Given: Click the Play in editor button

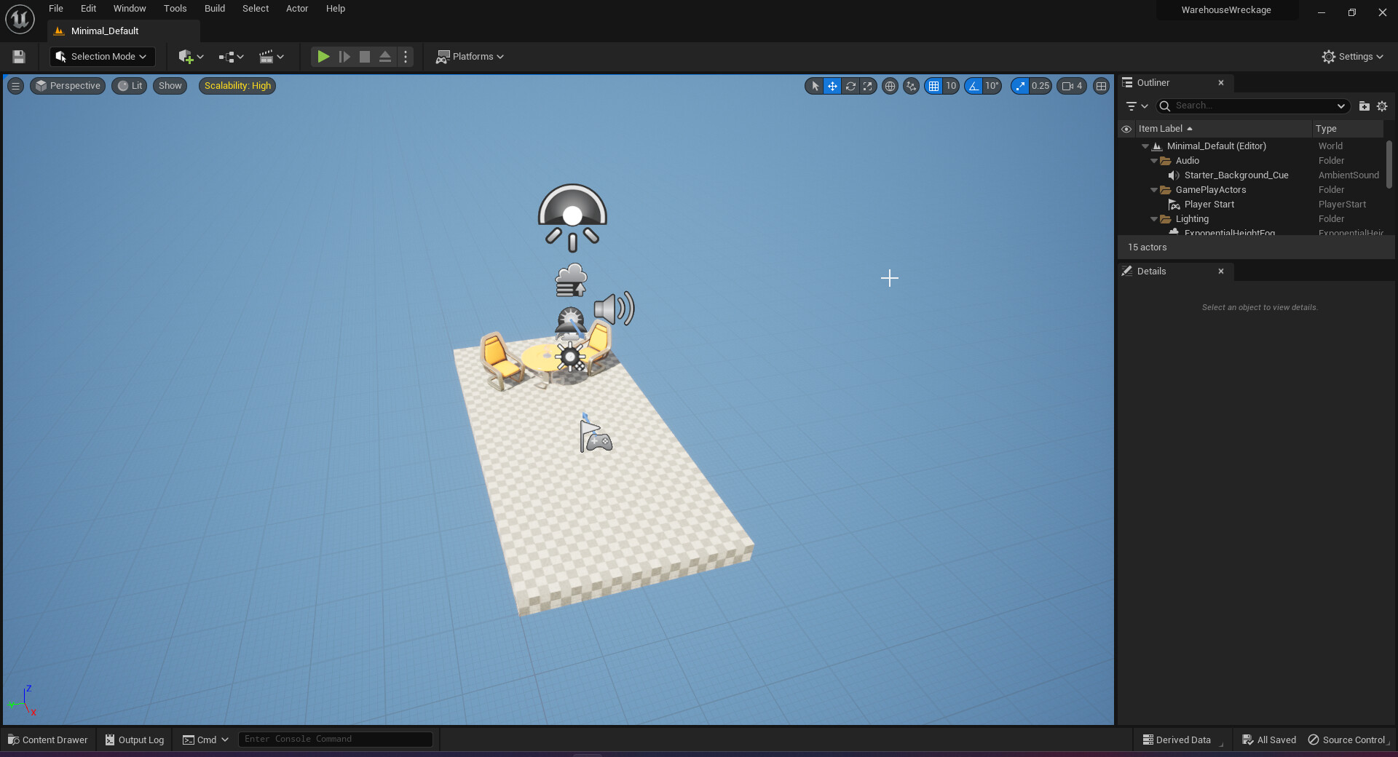Looking at the screenshot, I should coord(323,57).
